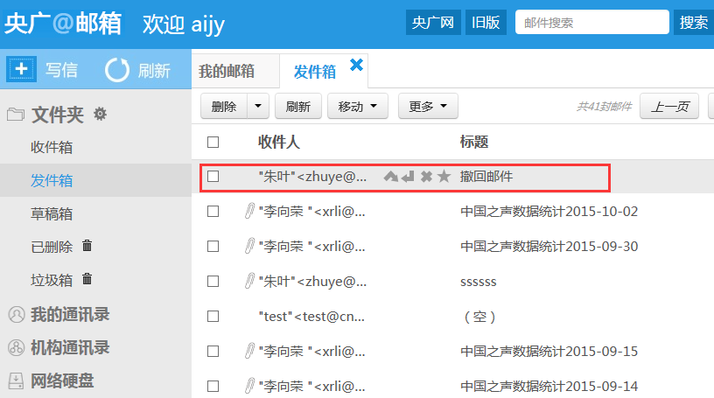Click the group icon beside 机构通讯录
714x398 pixels.
point(17,348)
